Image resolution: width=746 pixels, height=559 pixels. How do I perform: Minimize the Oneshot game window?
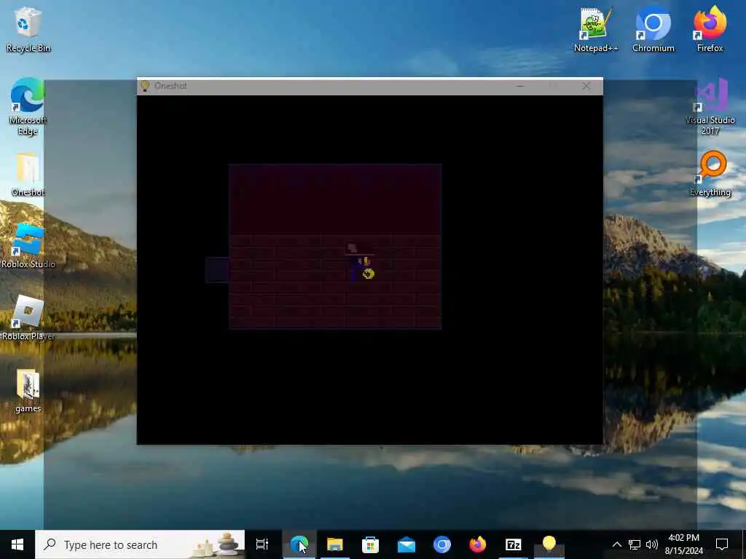tap(520, 86)
